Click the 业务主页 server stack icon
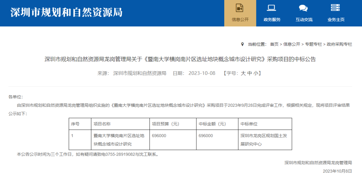The height and width of the screenshot is (181, 362). 335,8
